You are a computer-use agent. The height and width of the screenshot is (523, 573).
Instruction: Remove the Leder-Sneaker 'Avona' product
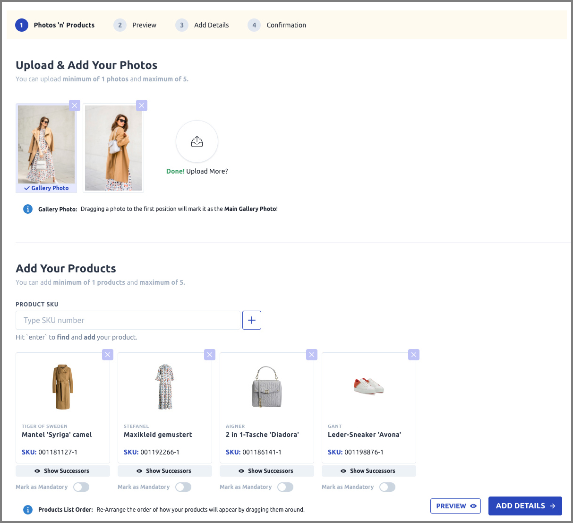(414, 355)
